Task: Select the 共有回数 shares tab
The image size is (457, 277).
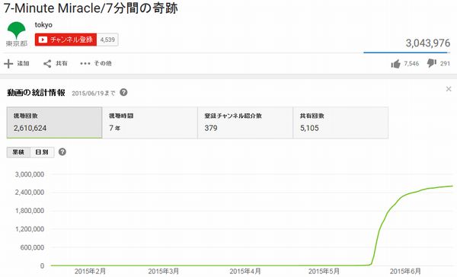Action: 340,123
